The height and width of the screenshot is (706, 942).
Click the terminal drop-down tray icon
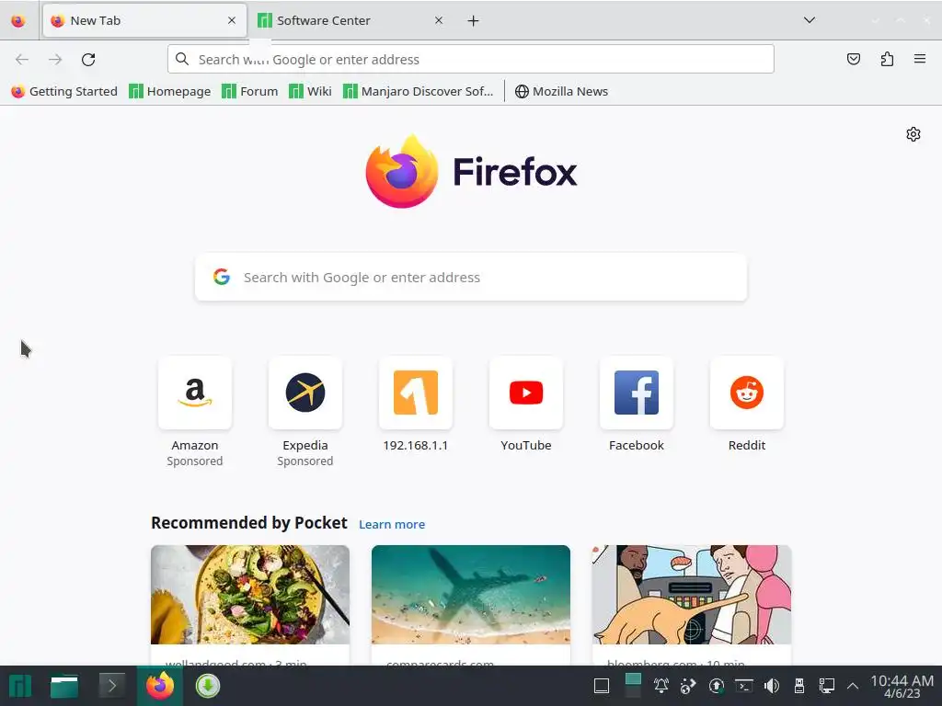pyautogui.click(x=743, y=686)
